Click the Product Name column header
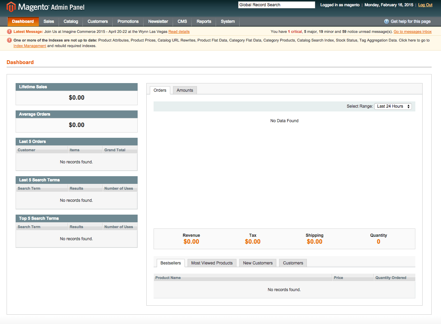 coord(243,278)
